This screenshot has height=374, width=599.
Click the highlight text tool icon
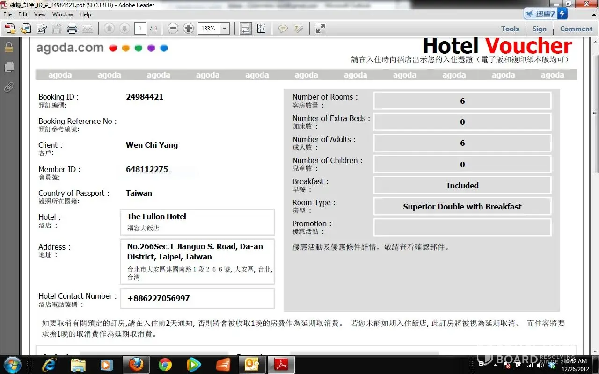click(298, 29)
